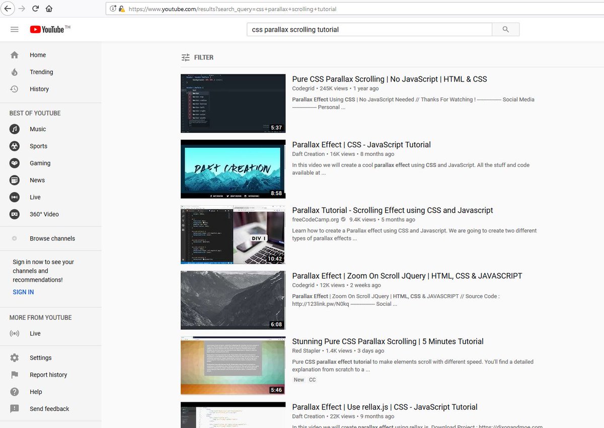Click the Daft Creation mountain thumbnail 8:58
604x428 pixels.
click(233, 169)
